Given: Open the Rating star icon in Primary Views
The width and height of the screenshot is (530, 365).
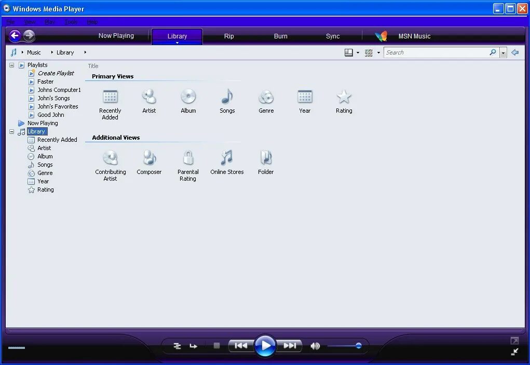Looking at the screenshot, I should tap(344, 97).
